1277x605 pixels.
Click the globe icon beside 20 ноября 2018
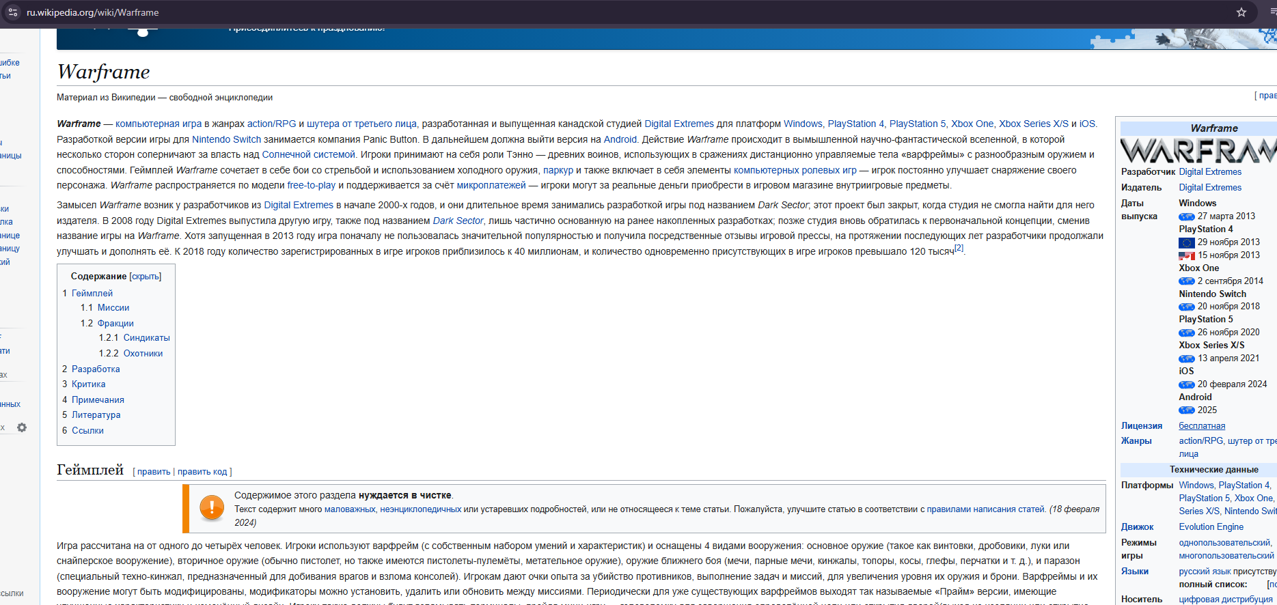click(x=1187, y=307)
